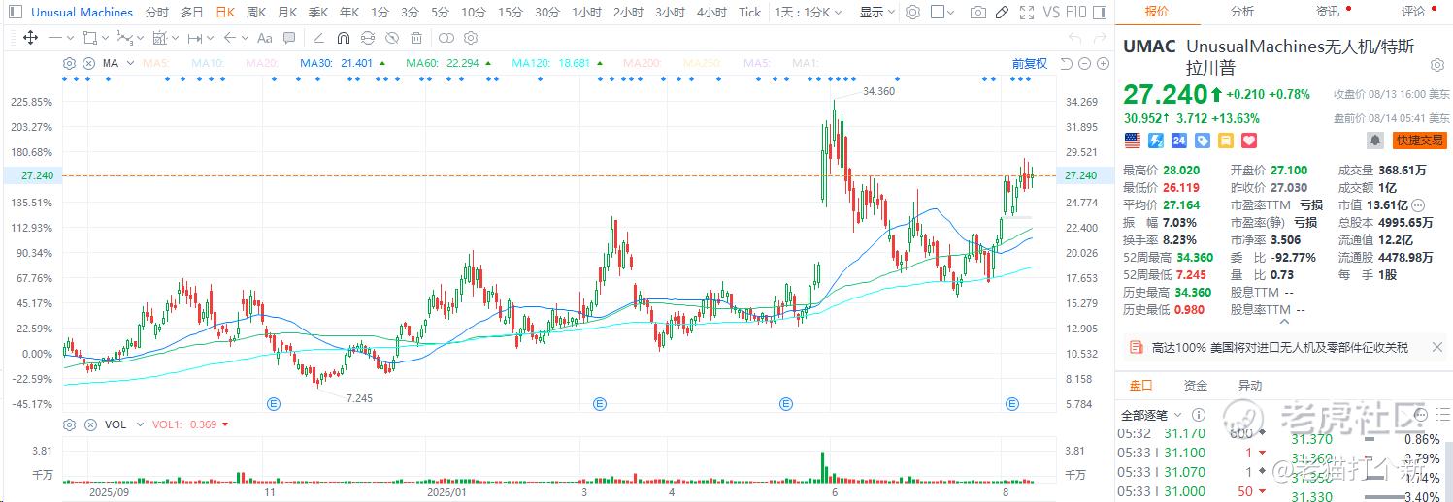This screenshot has height=502, width=1453.
Task: Open the 资金 capital flow tab
Action: (1196, 386)
